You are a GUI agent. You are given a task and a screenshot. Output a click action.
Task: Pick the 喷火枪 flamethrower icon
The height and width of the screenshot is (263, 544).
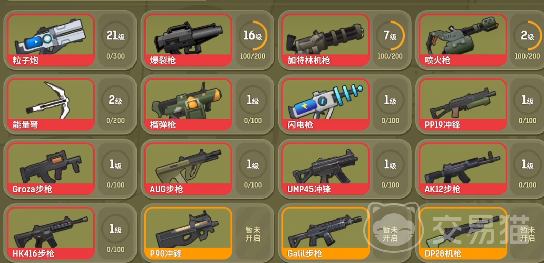coord(463,40)
